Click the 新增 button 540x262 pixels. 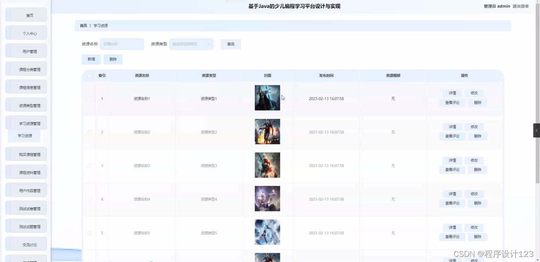[91, 59]
